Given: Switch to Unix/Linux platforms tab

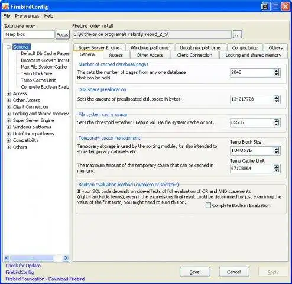Looking at the screenshot, I should pyautogui.click(x=200, y=47).
